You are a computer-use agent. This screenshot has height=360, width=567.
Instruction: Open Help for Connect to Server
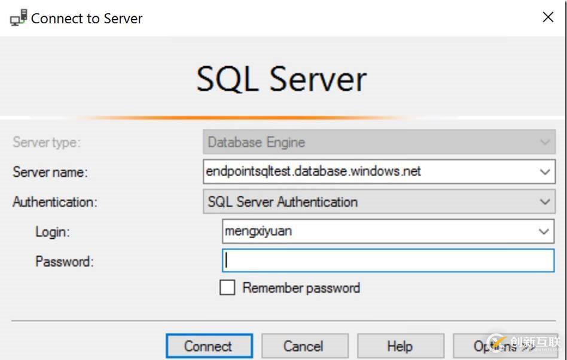[x=401, y=346]
